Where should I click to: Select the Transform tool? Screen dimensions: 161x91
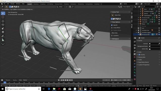[3, 32]
